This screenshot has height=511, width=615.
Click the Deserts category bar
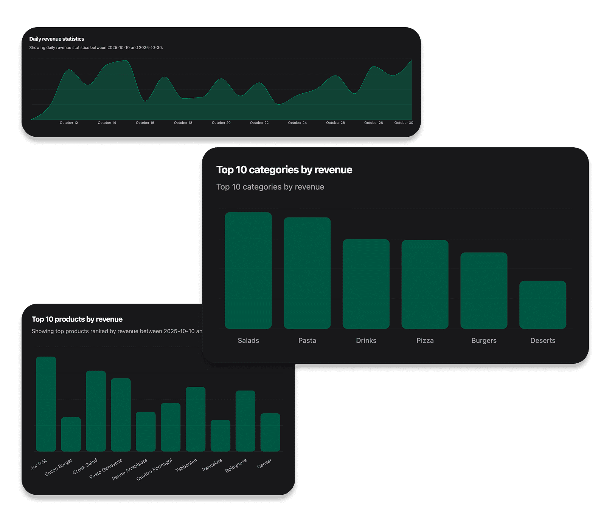[542, 304]
